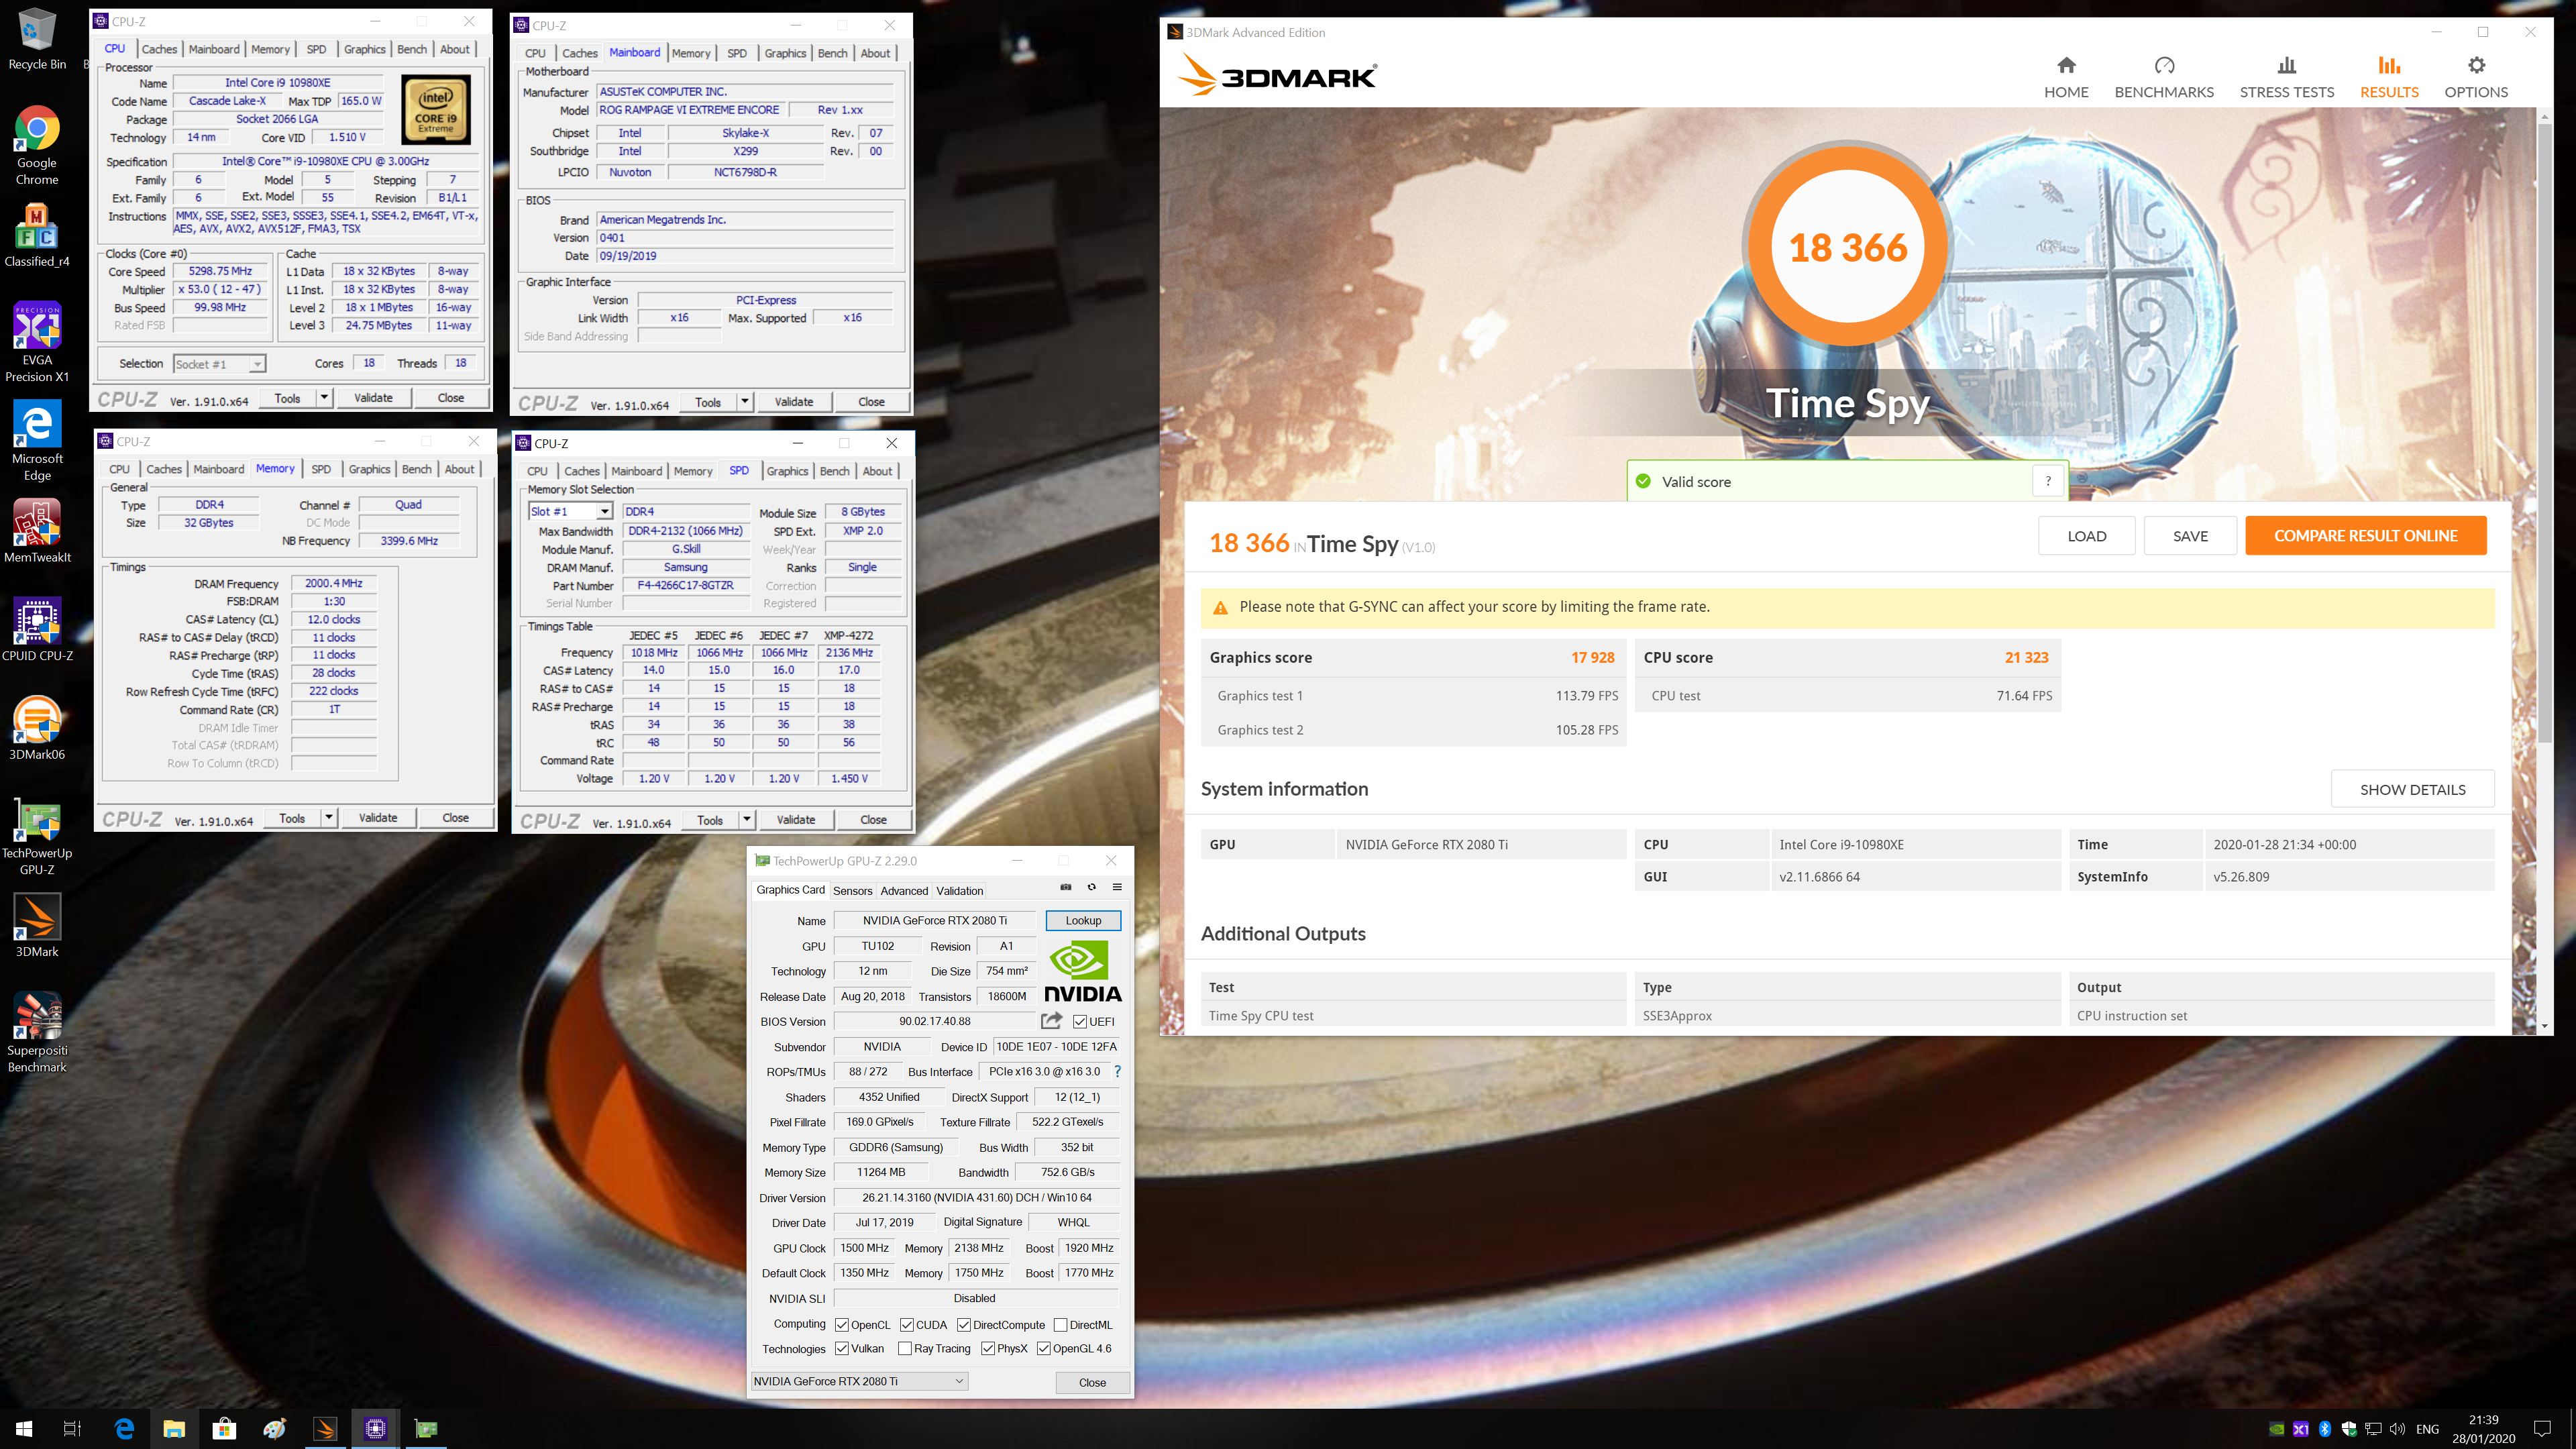Toggle the CUDA checkbox in GPU-Z
2576x1449 pixels.
pyautogui.click(x=907, y=1325)
